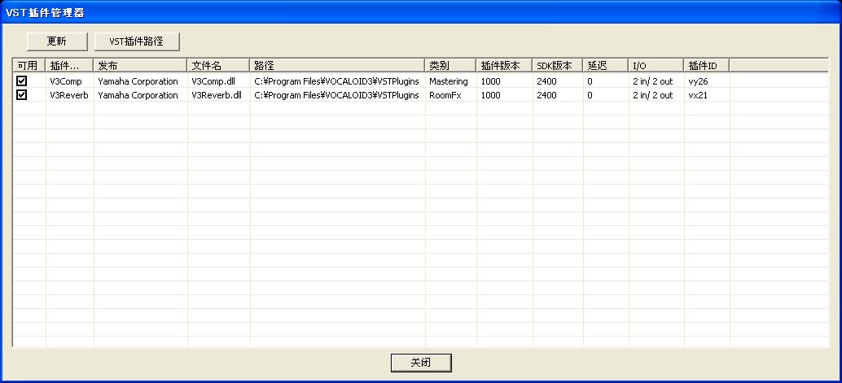The height and width of the screenshot is (383, 842).
Task: Click the SDK版本 column header
Action: point(558,65)
